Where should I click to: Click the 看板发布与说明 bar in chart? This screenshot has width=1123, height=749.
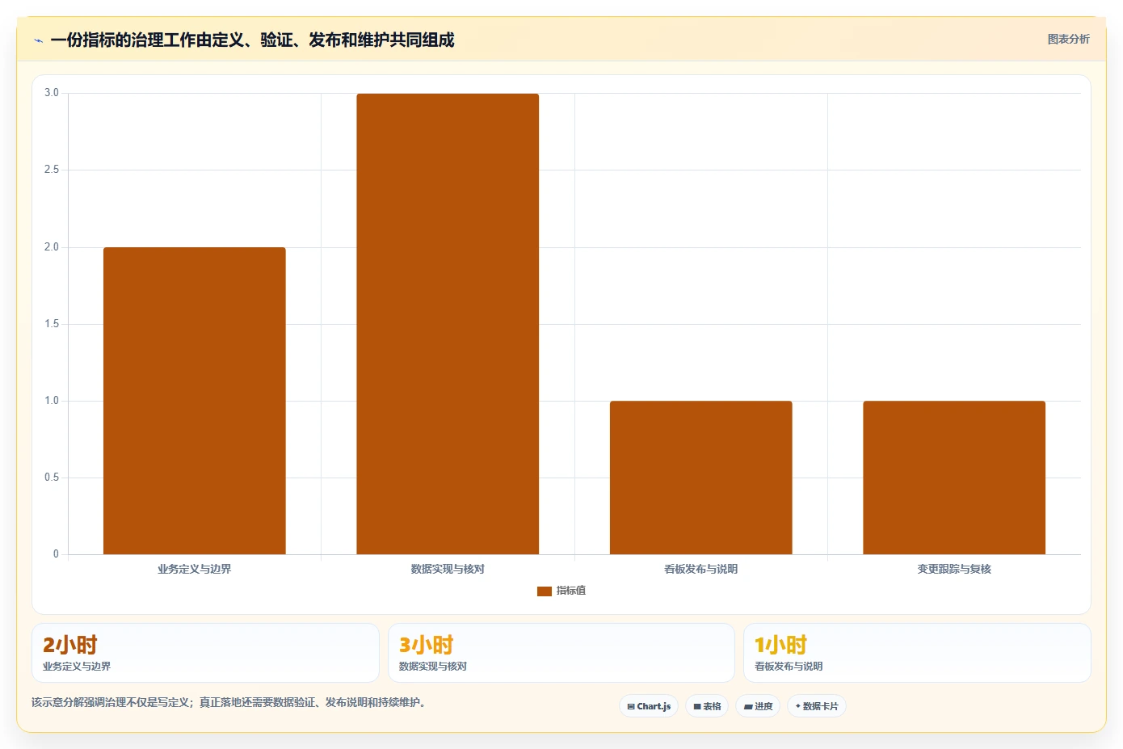pyautogui.click(x=700, y=478)
